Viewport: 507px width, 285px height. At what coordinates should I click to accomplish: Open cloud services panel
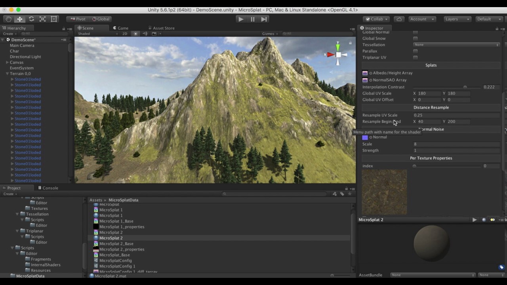[399, 19]
